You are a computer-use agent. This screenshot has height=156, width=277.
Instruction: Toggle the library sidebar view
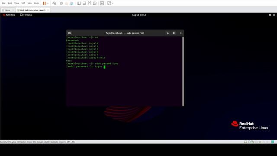tap(79, 3)
